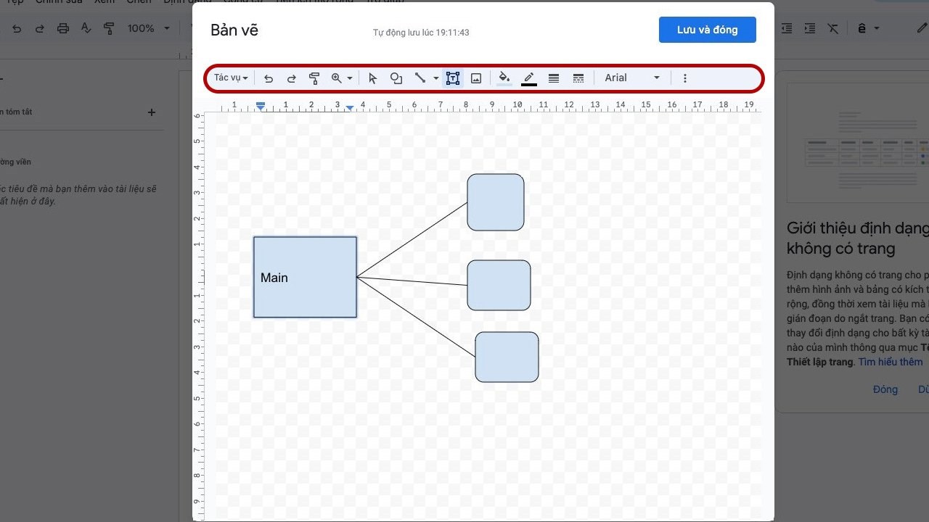Open the fill color picker
This screenshot has width=929, height=522.
504,78
